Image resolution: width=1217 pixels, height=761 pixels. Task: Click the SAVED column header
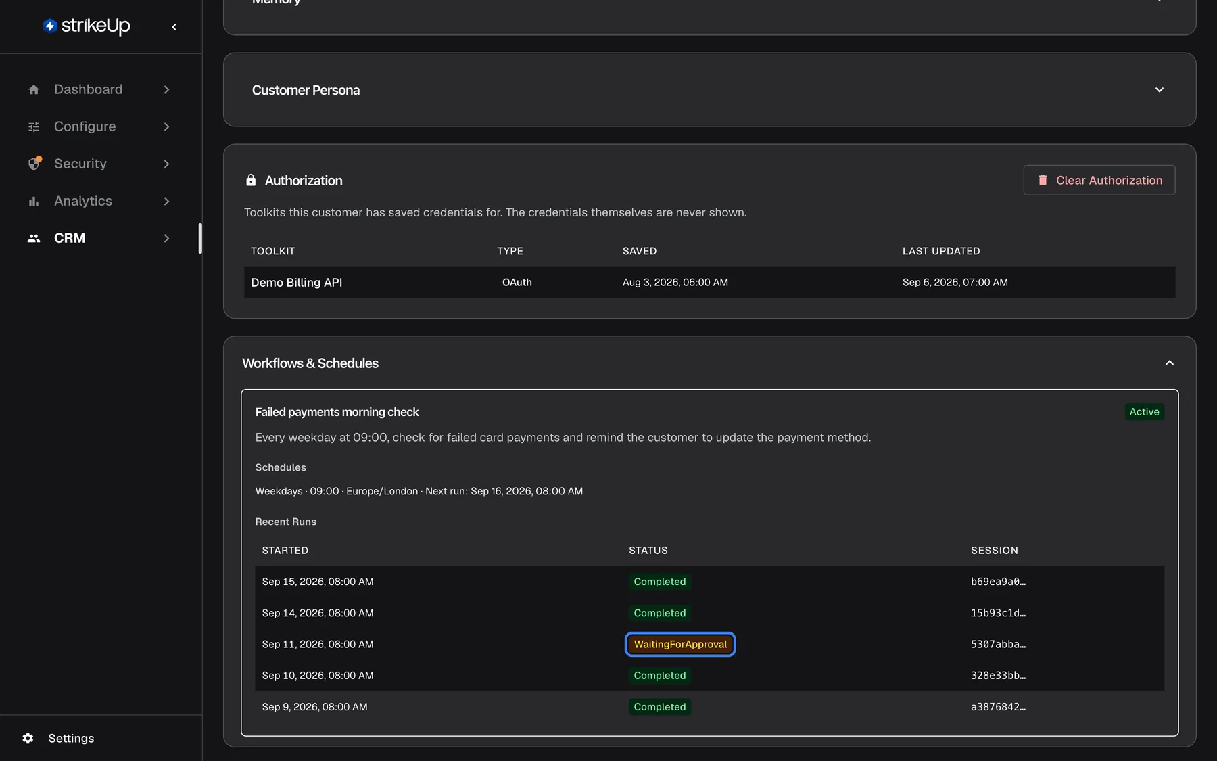click(639, 251)
